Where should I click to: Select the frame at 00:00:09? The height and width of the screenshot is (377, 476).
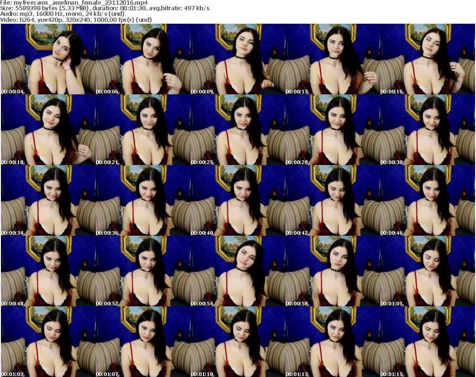pos(238,59)
